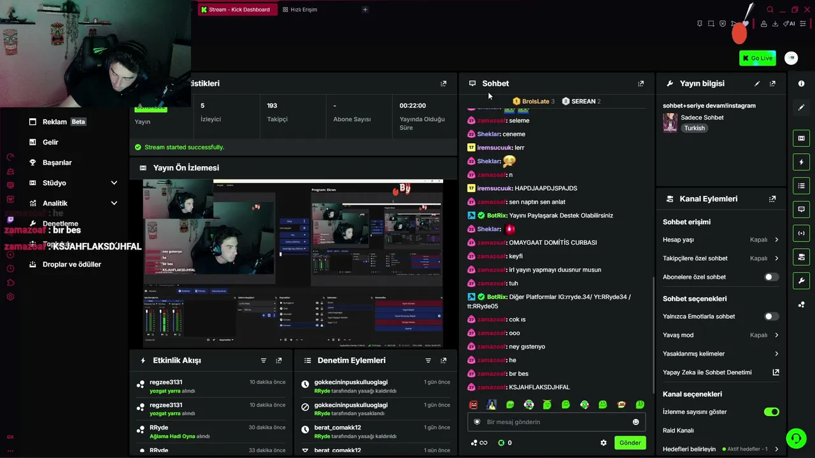
Task: Open Yapay Zeka ile Sohbet Denetimi link
Action: tap(721, 373)
